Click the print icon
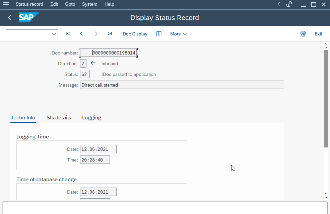 pyautogui.click(x=303, y=34)
